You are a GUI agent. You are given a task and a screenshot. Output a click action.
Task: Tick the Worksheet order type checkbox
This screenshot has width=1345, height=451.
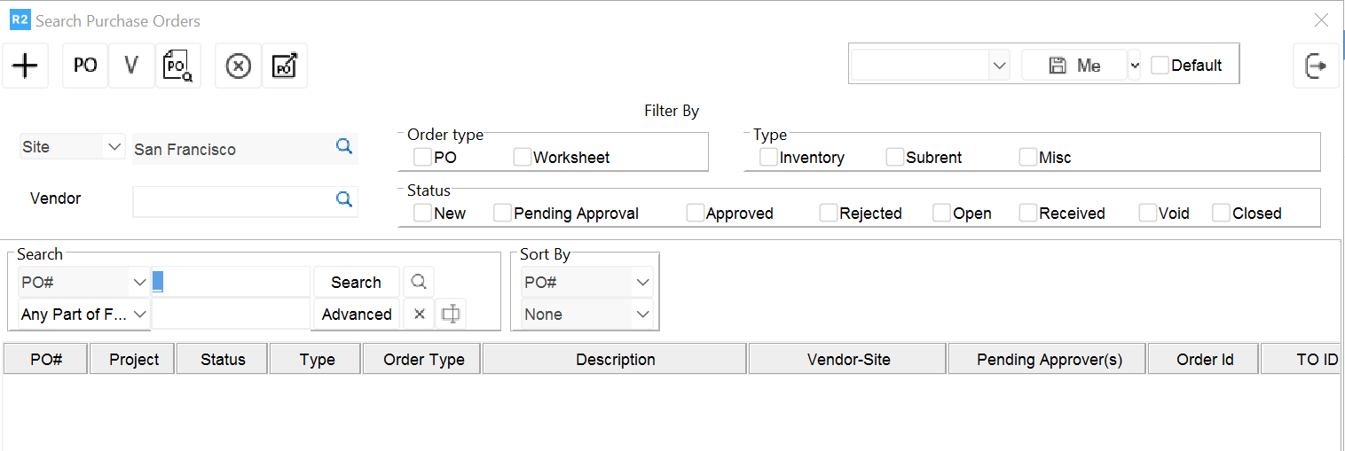coord(523,157)
